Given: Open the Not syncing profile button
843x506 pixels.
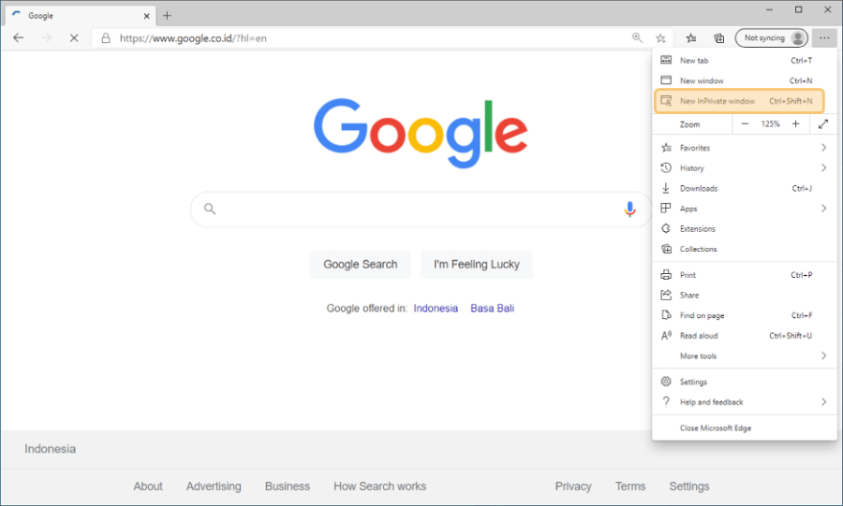Looking at the screenshot, I should click(772, 38).
